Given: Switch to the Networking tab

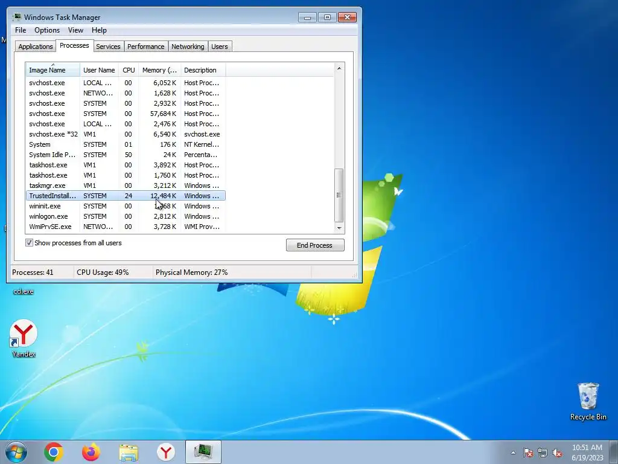Looking at the screenshot, I should point(188,47).
